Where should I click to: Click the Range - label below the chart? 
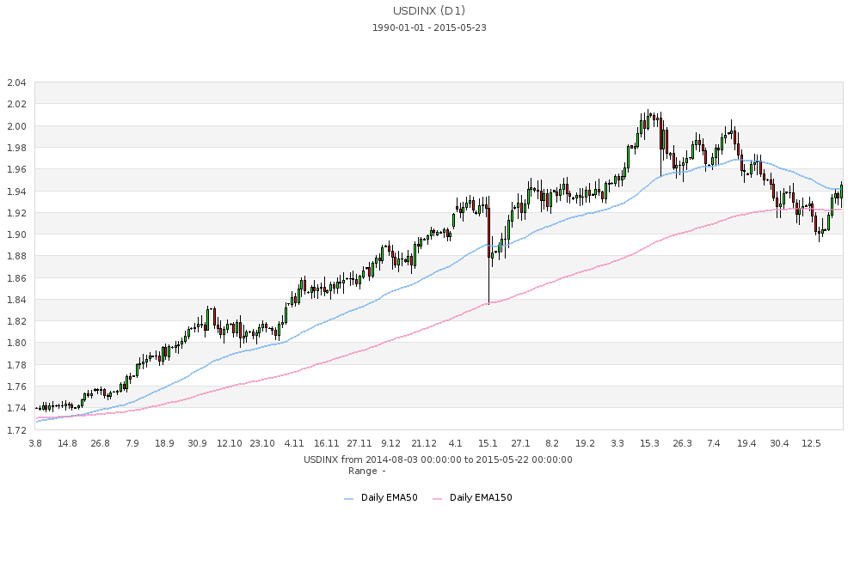coord(367,471)
